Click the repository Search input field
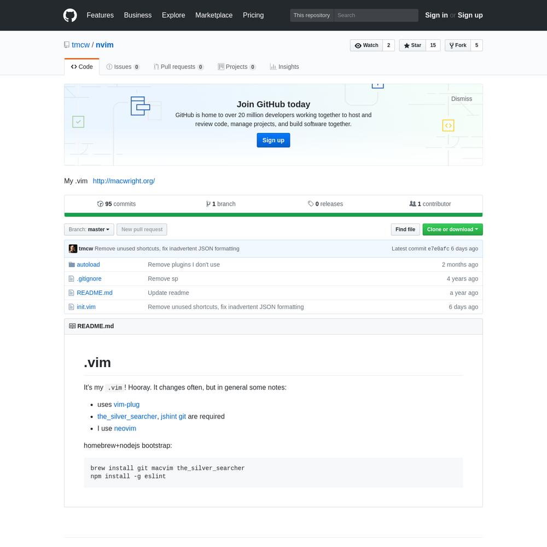Viewport: 547px width, 547px height. [x=376, y=15]
